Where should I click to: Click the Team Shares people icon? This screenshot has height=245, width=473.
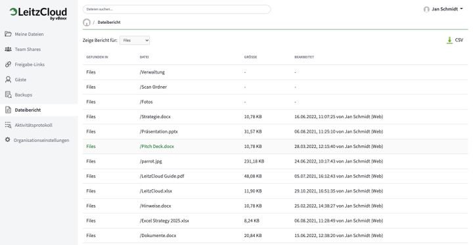coord(8,49)
